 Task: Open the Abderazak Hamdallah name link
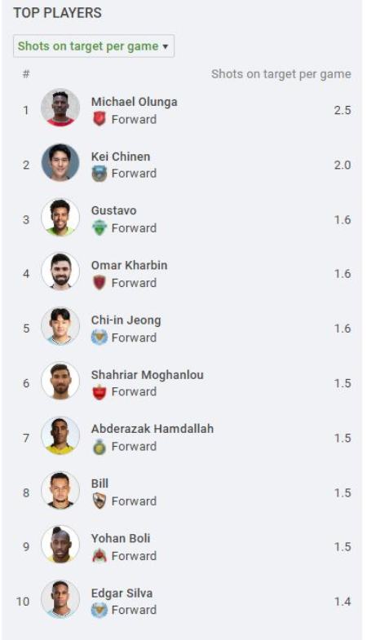click(x=153, y=429)
